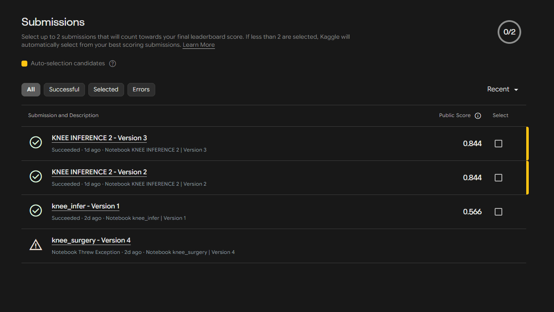This screenshot has height=312, width=554.
Task: Click success checkmark icon for KNEE INFERENCE 2 Version 2
Action: click(x=36, y=176)
